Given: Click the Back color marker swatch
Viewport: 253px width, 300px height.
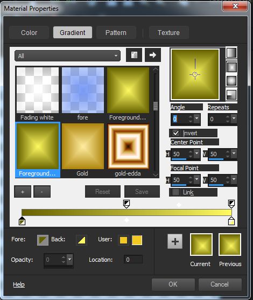Looking at the screenshot, I should pyautogui.click(x=81, y=240).
